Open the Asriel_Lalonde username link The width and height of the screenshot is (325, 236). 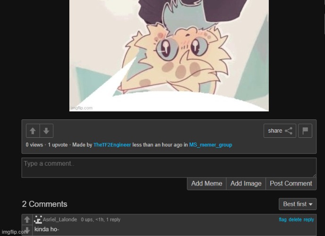click(60, 219)
